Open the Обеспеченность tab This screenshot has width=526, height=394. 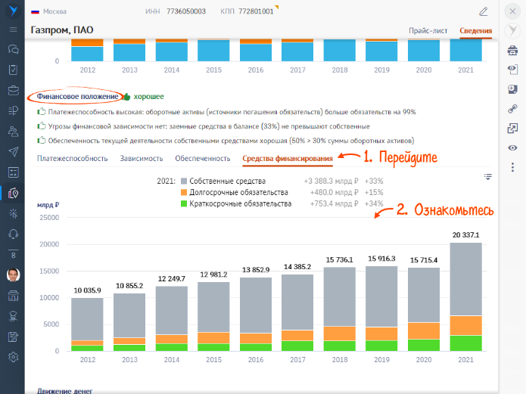click(203, 158)
